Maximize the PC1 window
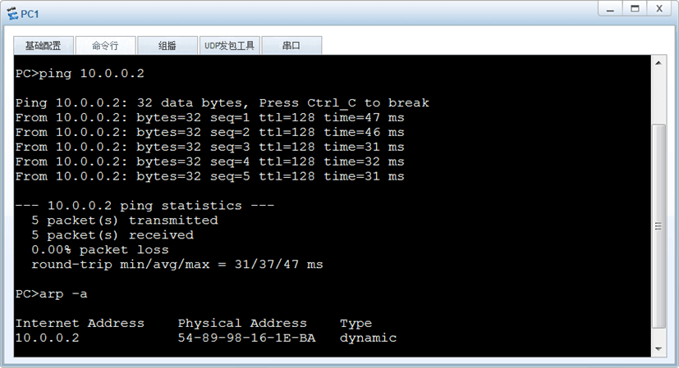 (635, 9)
